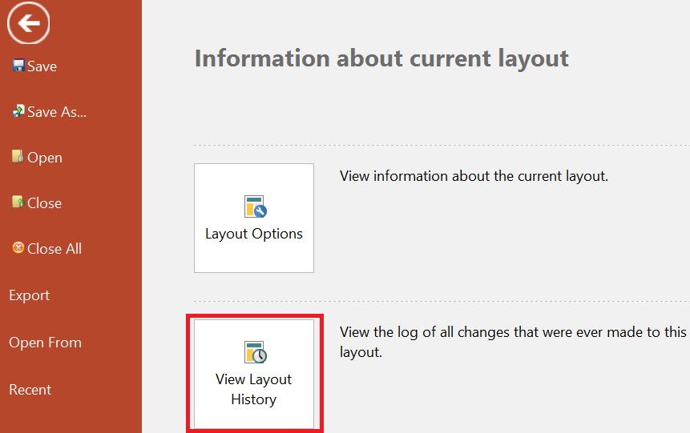This screenshot has width=690, height=433.
Task: Select the Close text label in sidebar
Action: point(44,203)
